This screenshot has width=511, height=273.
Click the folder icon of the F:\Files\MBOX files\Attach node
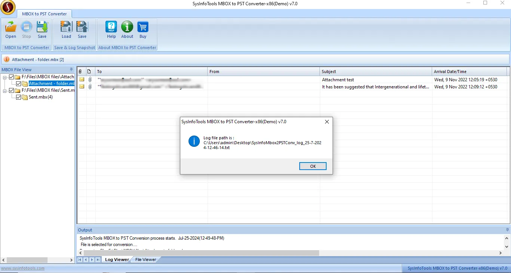coord(18,77)
